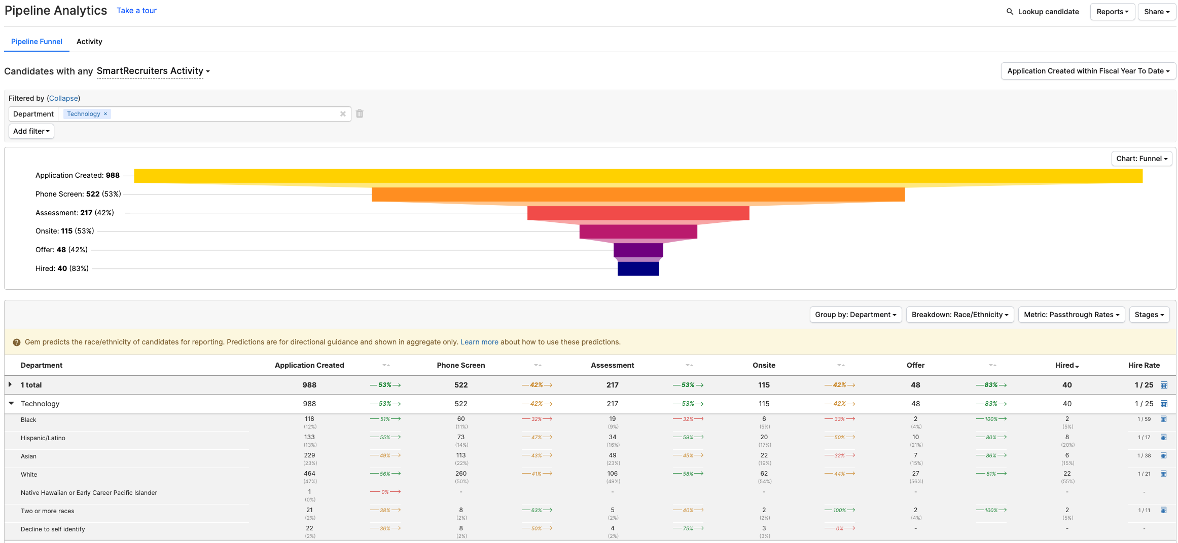Click the Lookup candidate search icon
The width and height of the screenshot is (1178, 543).
[x=1010, y=12]
